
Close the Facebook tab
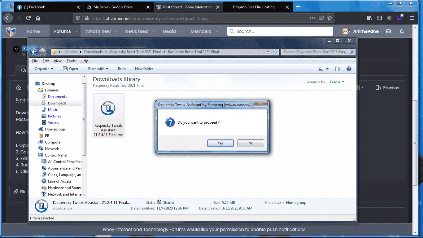[78, 7]
